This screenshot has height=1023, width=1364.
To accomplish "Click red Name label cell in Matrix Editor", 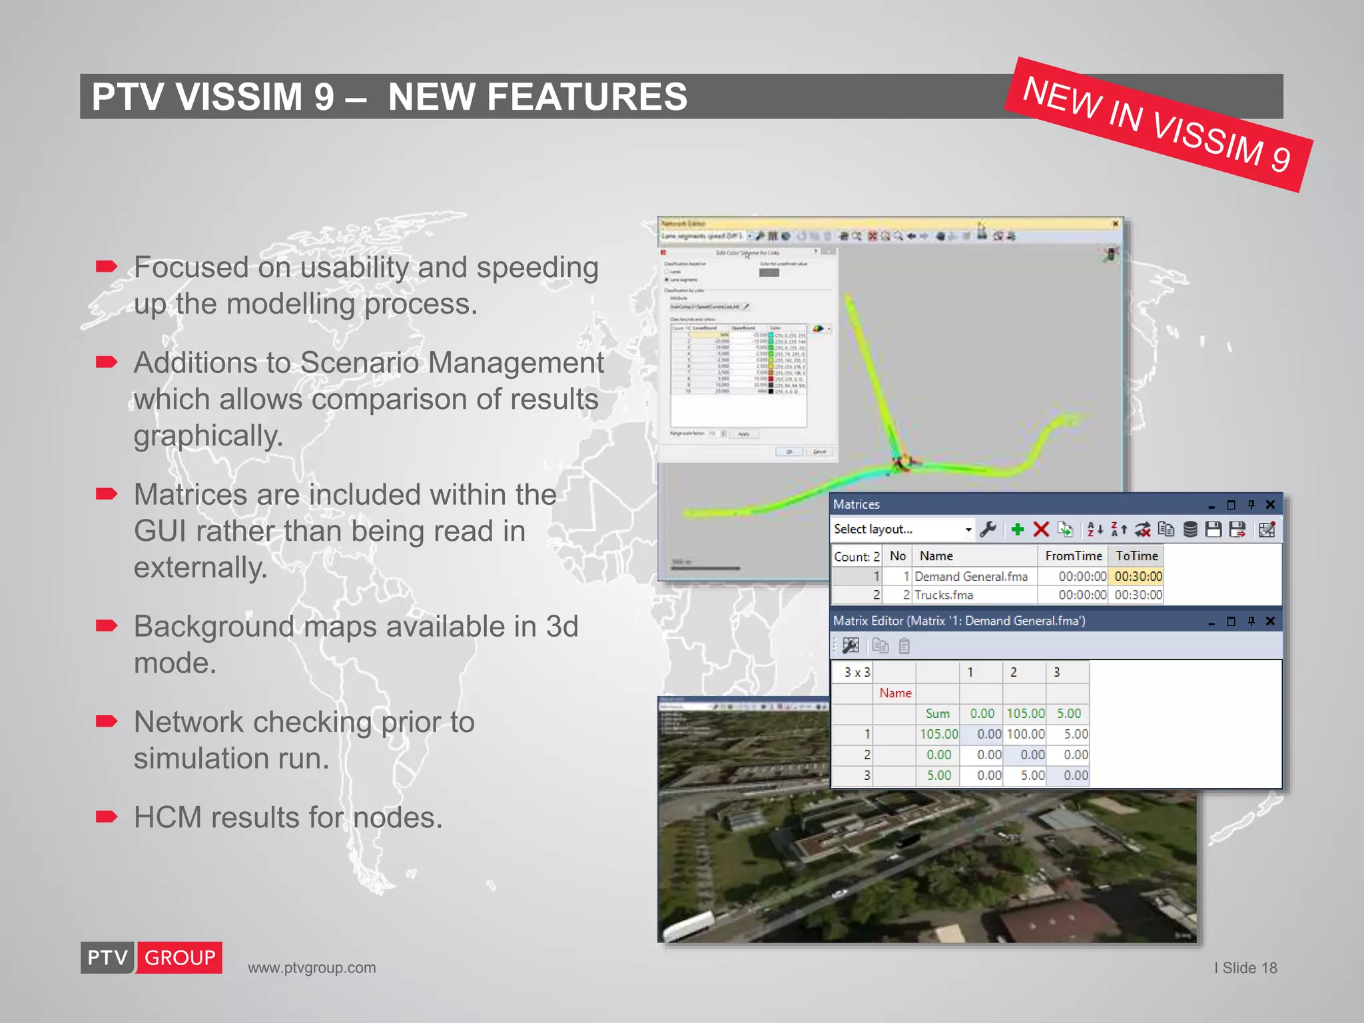I will [895, 693].
